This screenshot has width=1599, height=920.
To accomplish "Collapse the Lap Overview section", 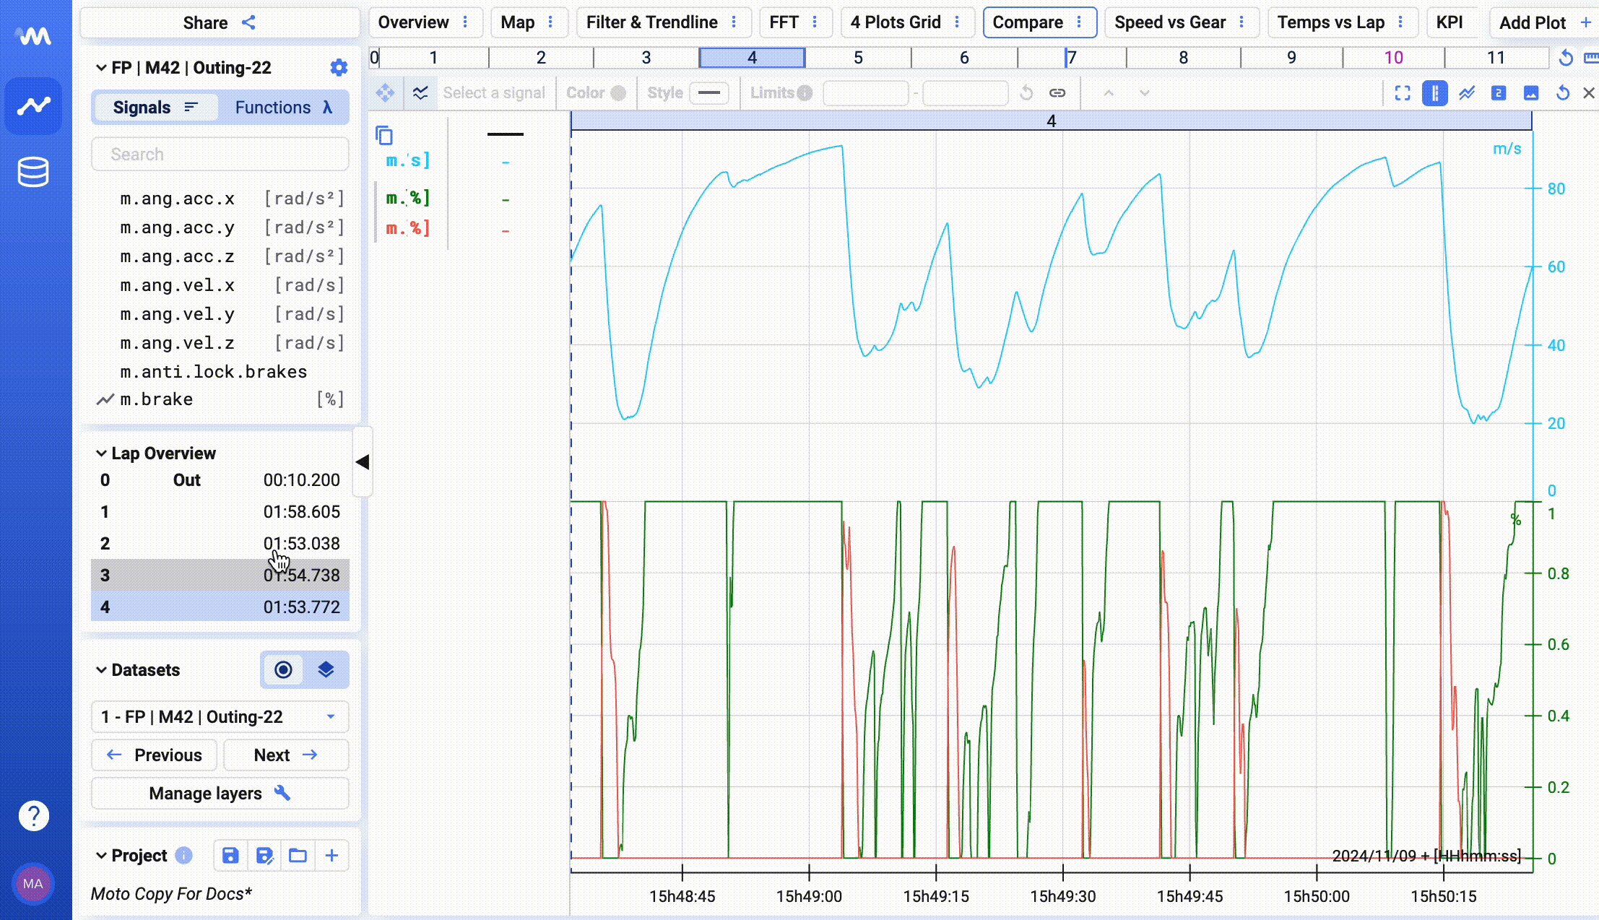I will (x=101, y=454).
